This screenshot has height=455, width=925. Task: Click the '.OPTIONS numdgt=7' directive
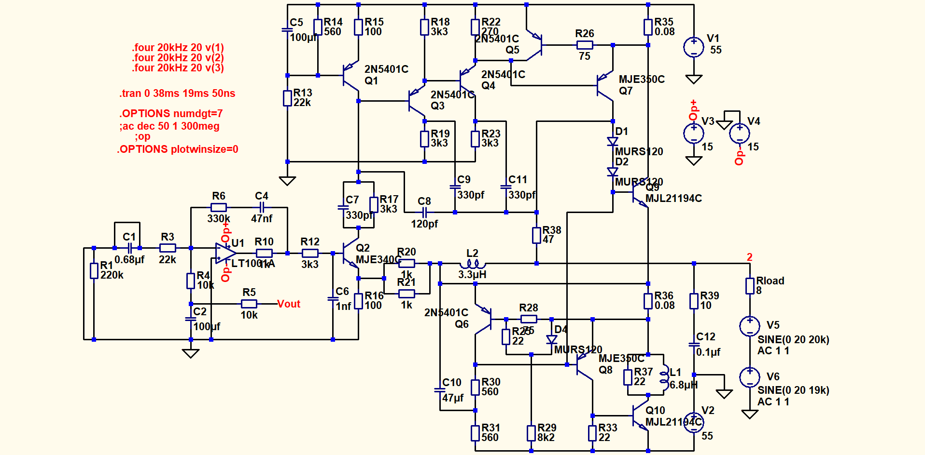(171, 114)
